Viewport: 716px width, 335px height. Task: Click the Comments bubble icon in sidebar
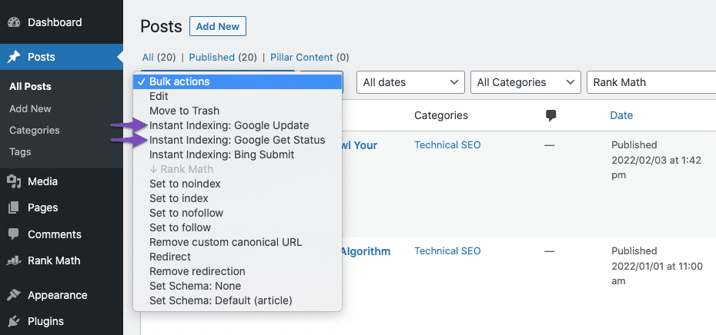14,234
